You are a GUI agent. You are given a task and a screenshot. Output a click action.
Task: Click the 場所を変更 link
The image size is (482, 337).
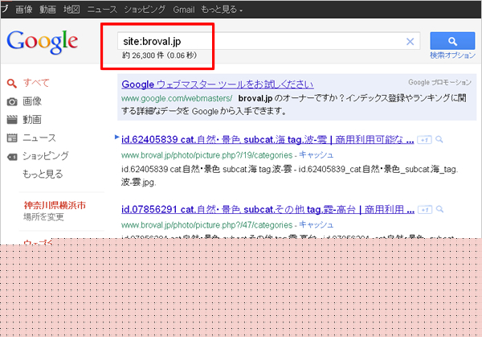click(43, 217)
